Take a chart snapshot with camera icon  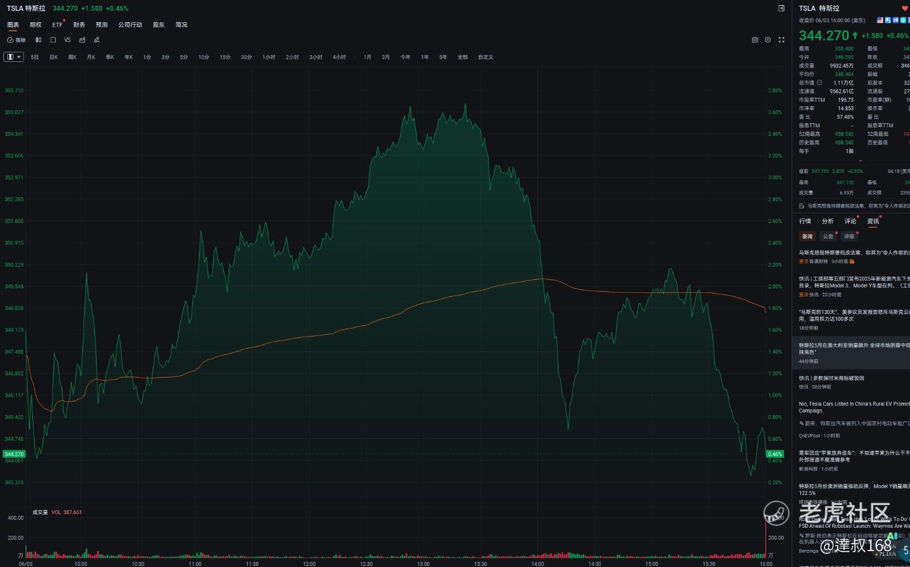click(755, 40)
